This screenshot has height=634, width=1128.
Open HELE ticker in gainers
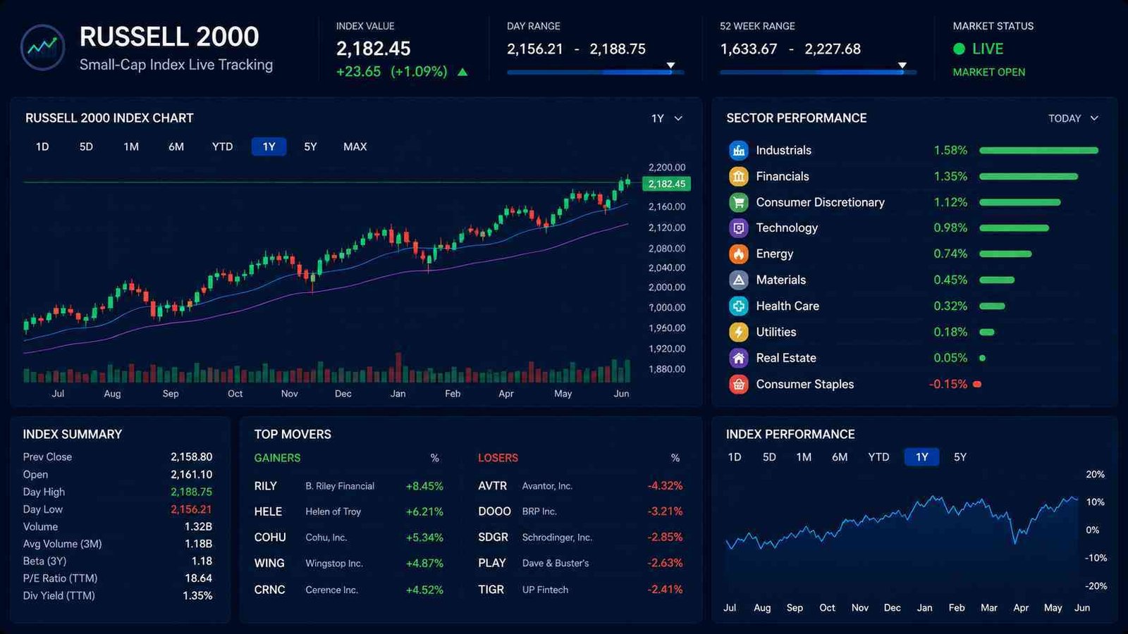click(268, 511)
